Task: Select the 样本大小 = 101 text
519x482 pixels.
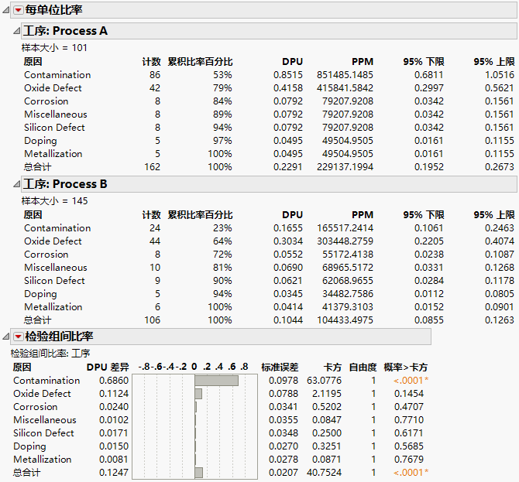Action: (54, 48)
